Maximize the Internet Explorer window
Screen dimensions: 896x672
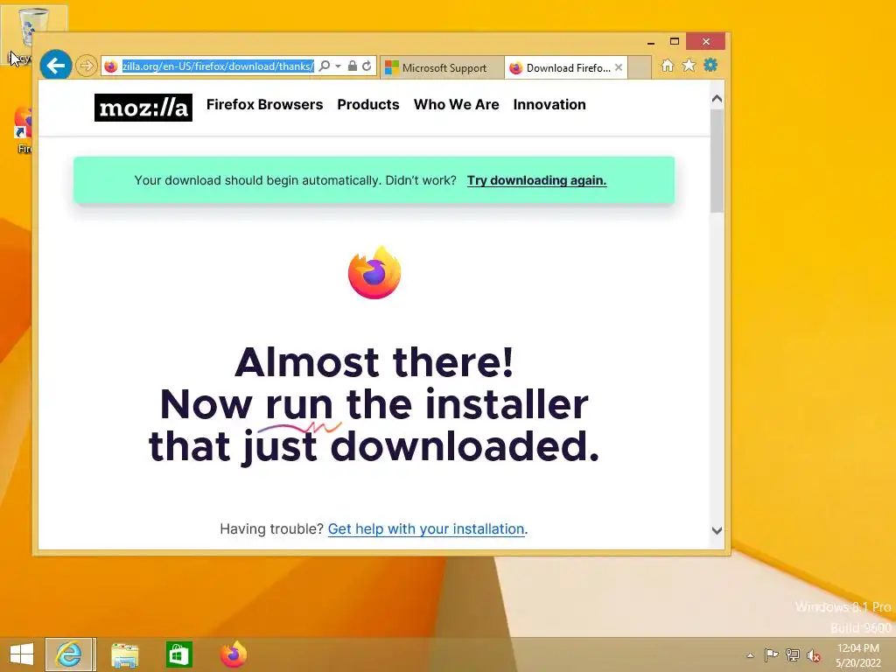click(x=675, y=42)
